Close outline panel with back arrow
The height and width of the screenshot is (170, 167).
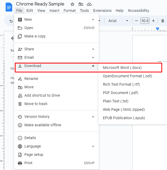(13, 38)
